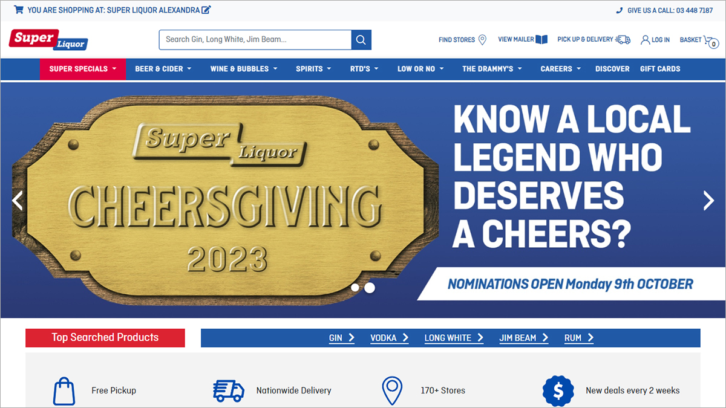The width and height of the screenshot is (726, 408).
Task: Click the Super Liquor logo
Action: point(48,40)
